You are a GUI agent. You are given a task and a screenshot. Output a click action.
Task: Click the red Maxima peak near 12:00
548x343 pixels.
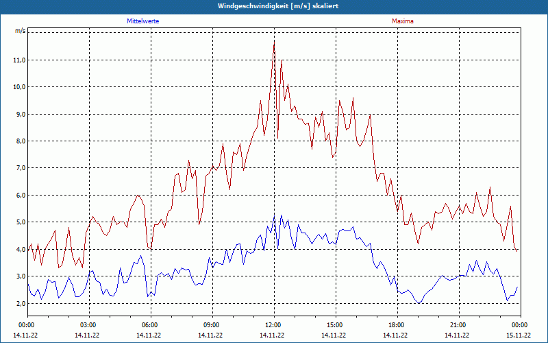click(x=275, y=43)
